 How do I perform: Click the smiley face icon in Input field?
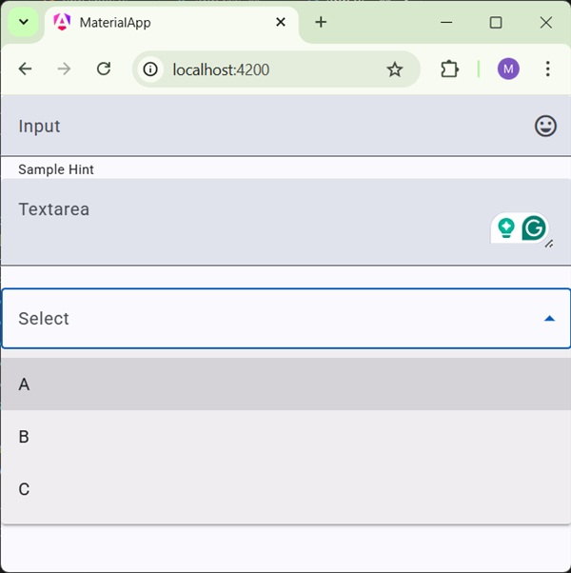coord(545,126)
